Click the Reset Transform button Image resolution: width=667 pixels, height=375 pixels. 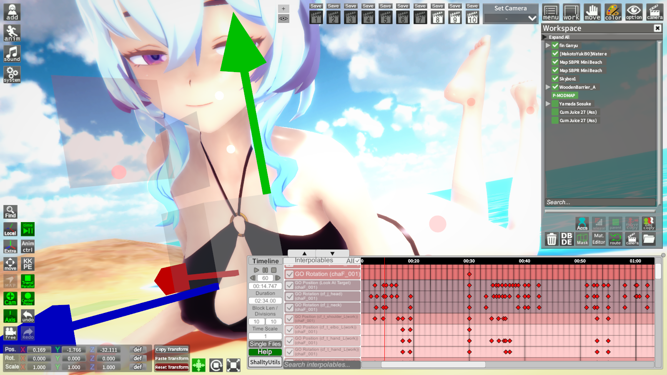point(172,367)
